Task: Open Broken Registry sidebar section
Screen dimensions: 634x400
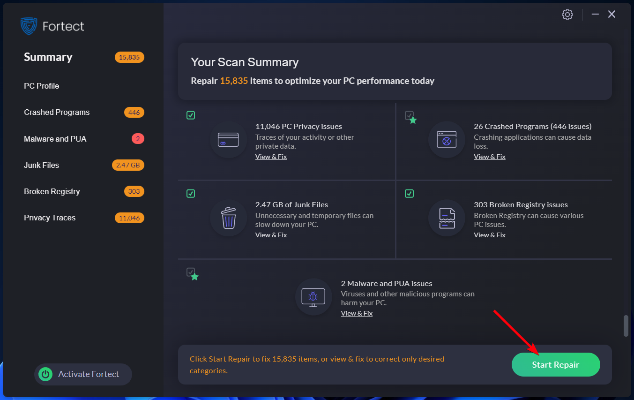Action: click(52, 191)
